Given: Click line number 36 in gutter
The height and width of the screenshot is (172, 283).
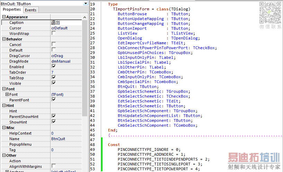Looking at the screenshot, I should coord(92,87).
